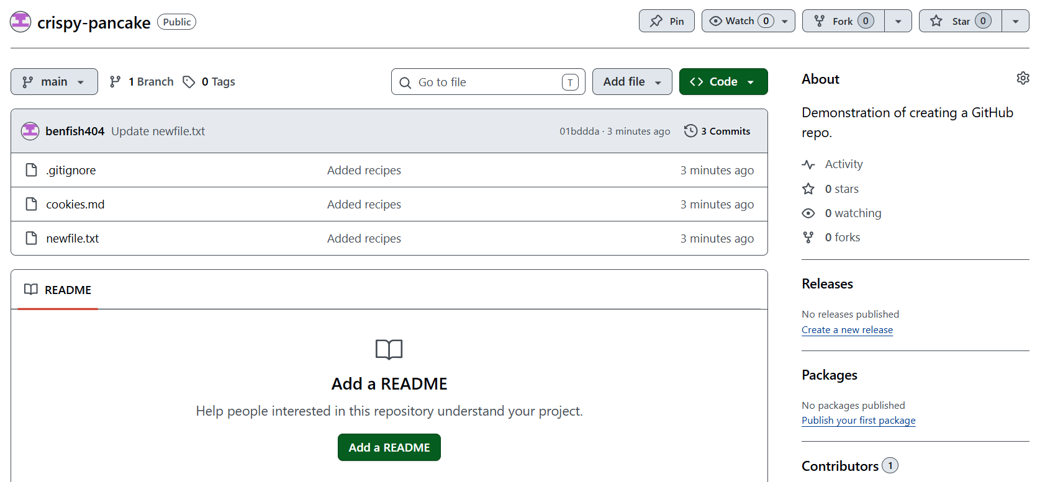Open the Releases heading link
The image size is (1045, 482).
point(827,283)
